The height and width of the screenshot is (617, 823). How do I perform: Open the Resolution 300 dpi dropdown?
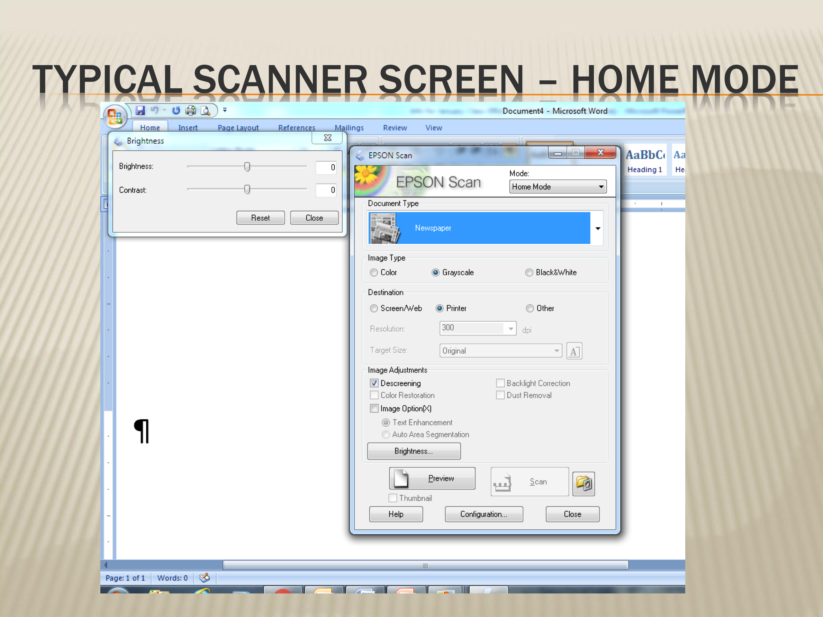tap(478, 328)
